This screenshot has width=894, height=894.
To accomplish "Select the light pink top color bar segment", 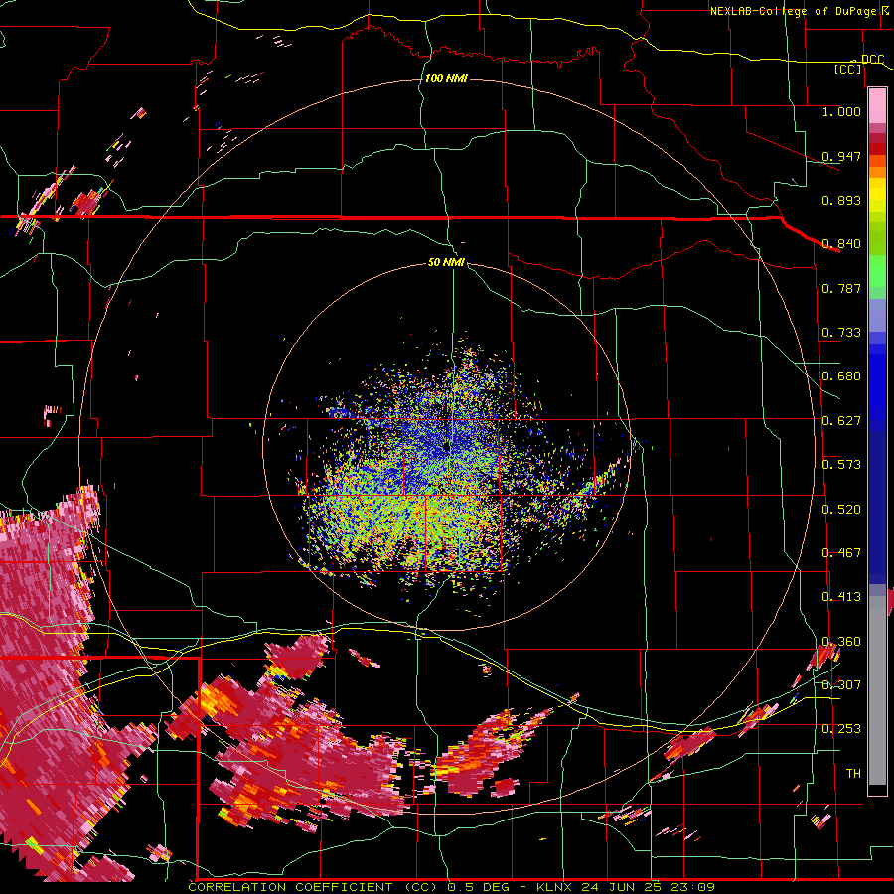I will tap(877, 106).
